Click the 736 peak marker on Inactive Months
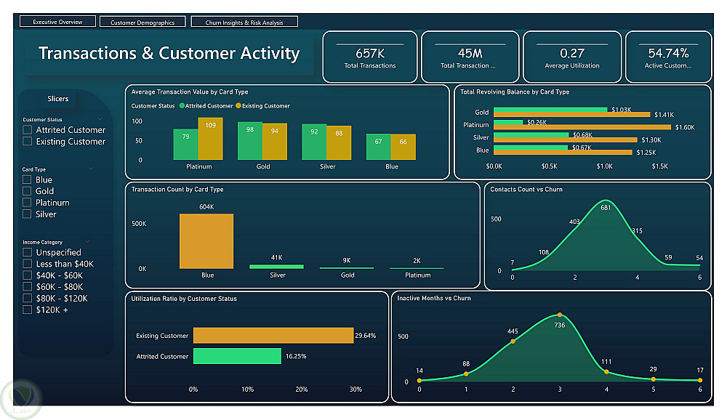Screen dimensions: 727x420 click(560, 315)
